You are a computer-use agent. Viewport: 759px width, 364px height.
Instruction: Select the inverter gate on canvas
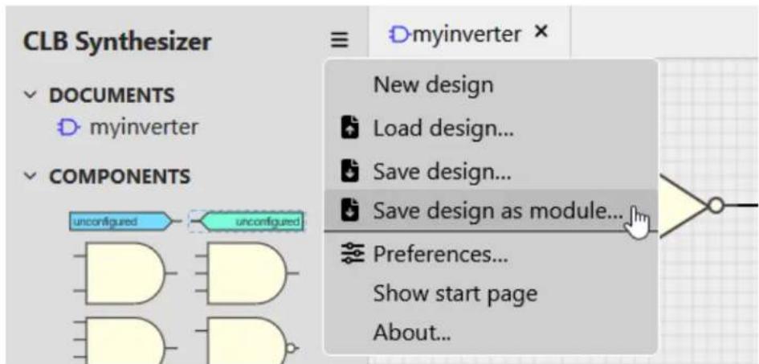692,206
